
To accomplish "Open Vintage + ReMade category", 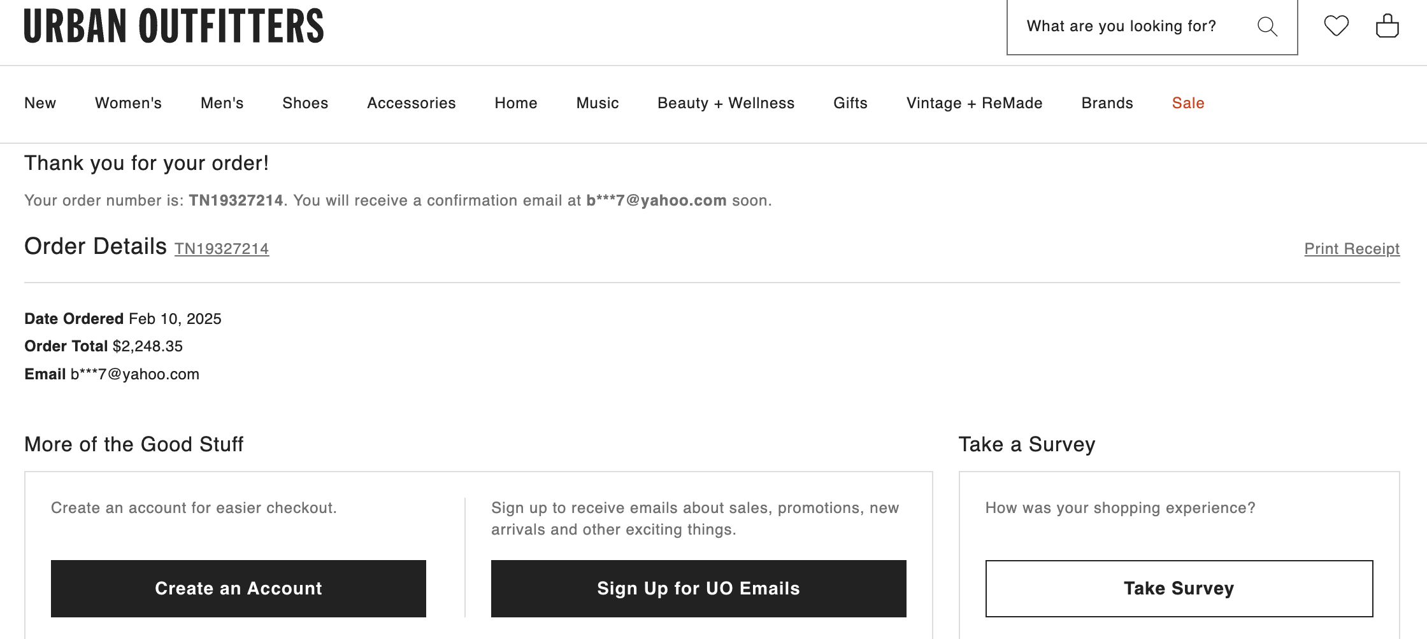I will point(974,103).
